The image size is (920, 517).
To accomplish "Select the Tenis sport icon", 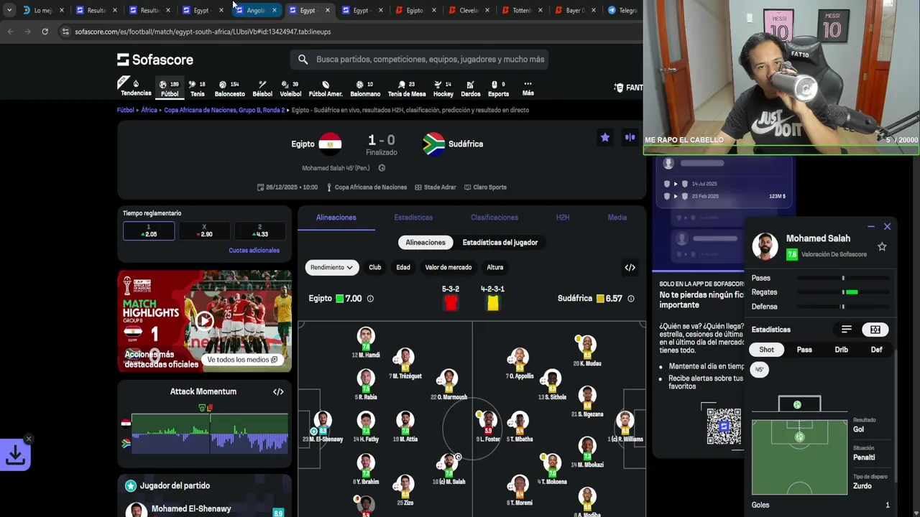I will point(198,88).
